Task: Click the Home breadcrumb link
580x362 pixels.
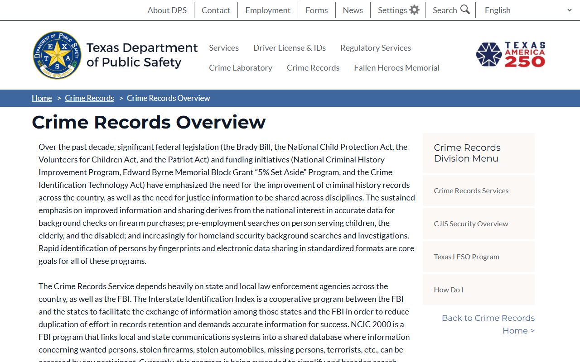Action: [42, 98]
